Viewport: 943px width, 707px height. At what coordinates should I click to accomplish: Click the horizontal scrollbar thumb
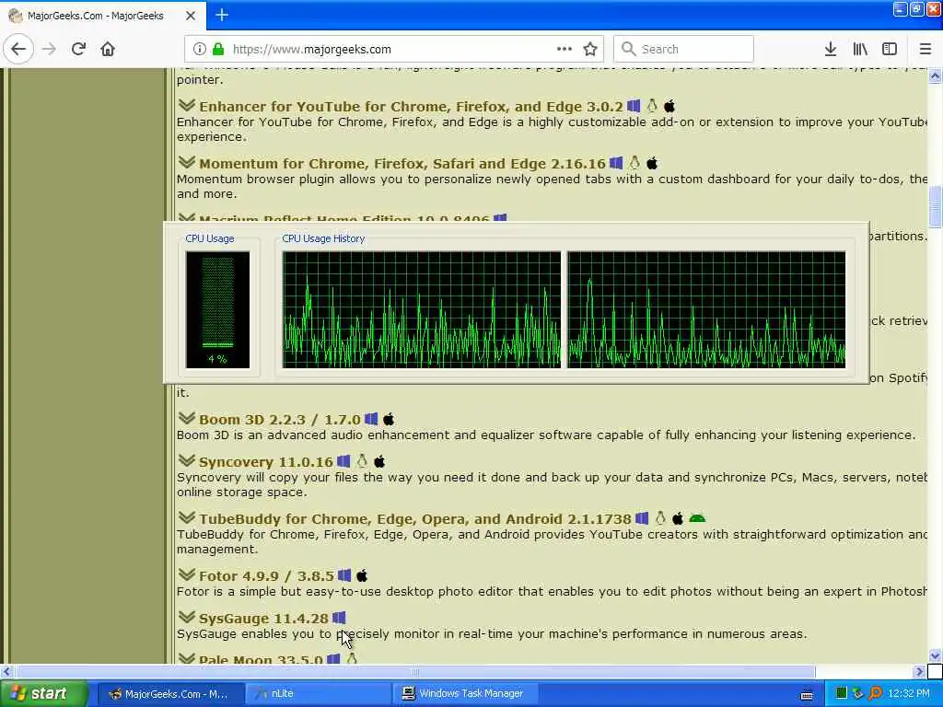415,671
